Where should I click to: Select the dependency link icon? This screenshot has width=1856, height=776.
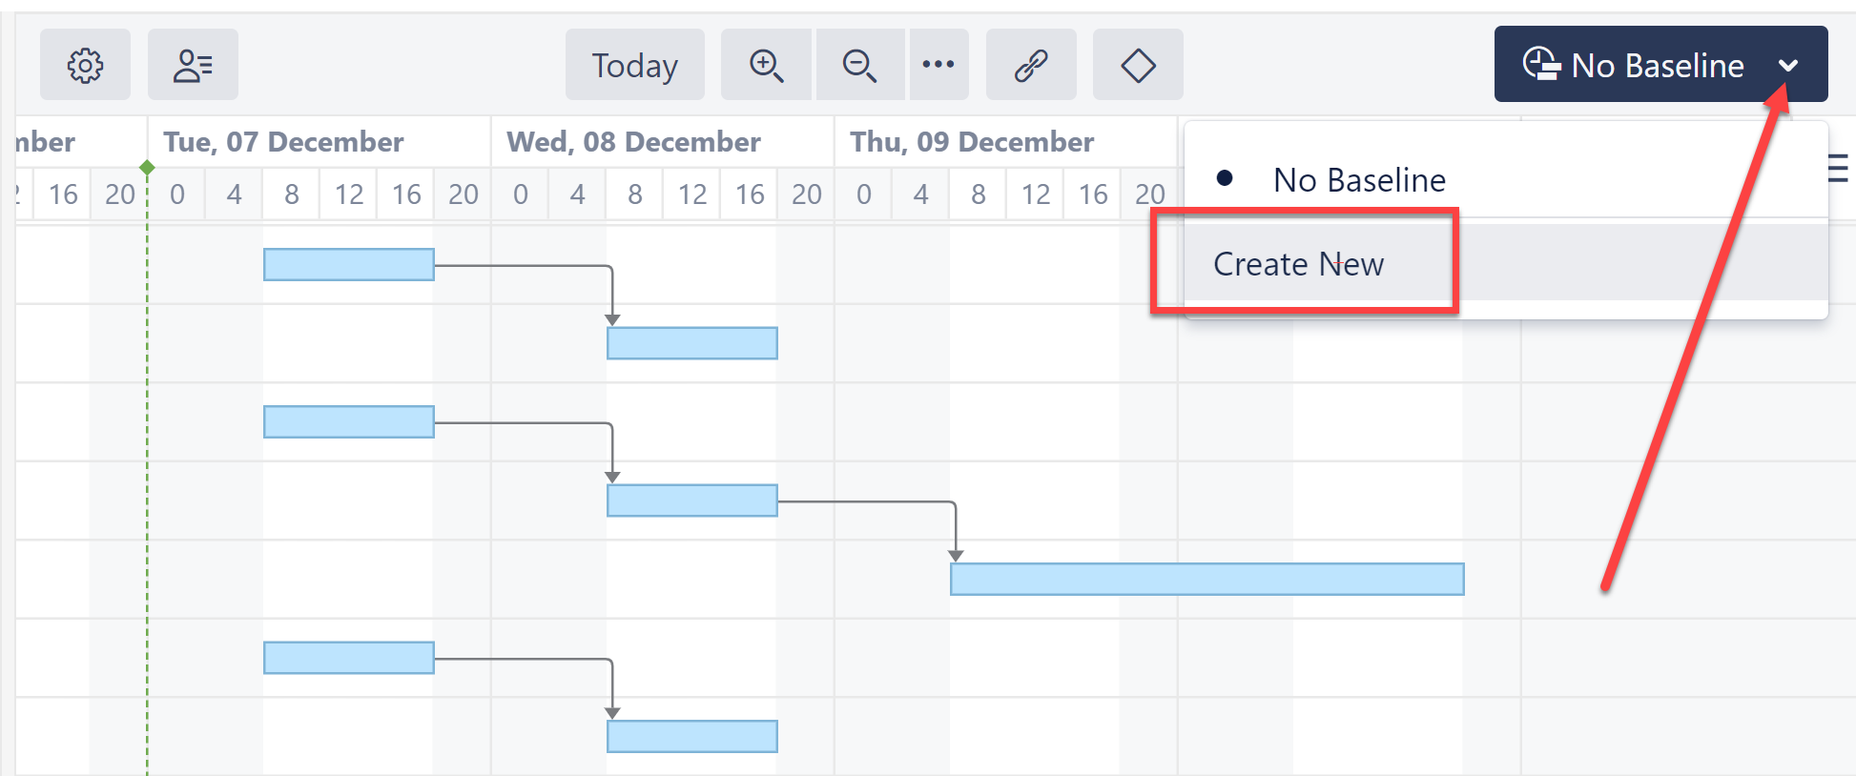pos(1031,65)
